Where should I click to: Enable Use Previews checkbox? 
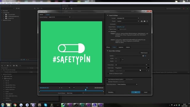(125, 79)
